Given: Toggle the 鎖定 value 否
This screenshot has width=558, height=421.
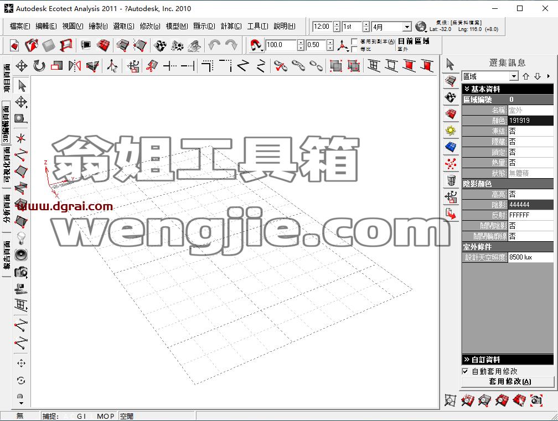Looking at the screenshot, I should (x=530, y=152).
